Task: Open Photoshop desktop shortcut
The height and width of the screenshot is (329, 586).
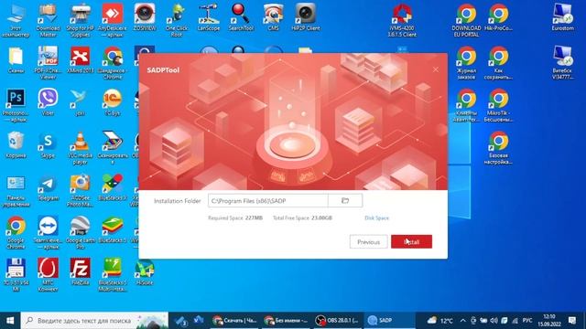Action: 16,105
